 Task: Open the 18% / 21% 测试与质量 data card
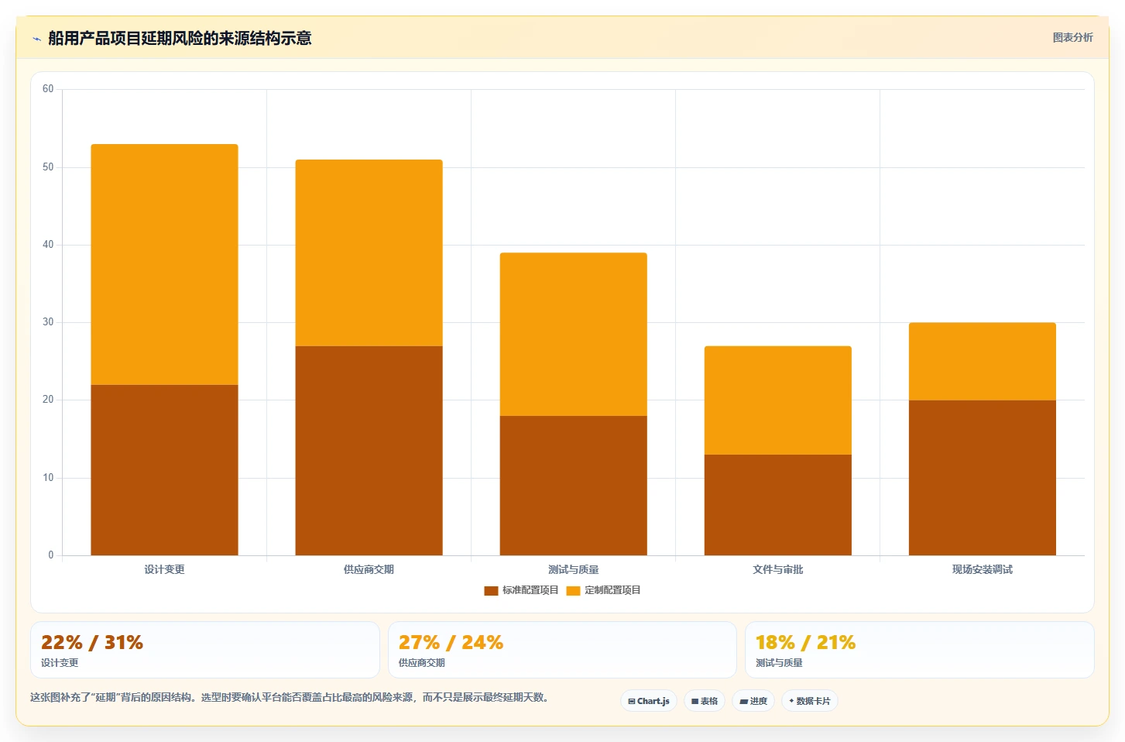coord(920,650)
